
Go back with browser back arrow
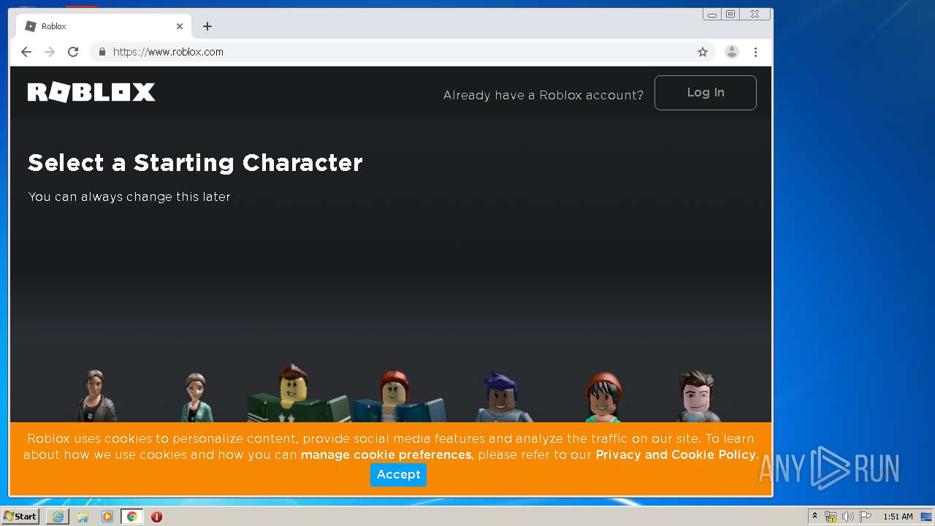point(26,52)
